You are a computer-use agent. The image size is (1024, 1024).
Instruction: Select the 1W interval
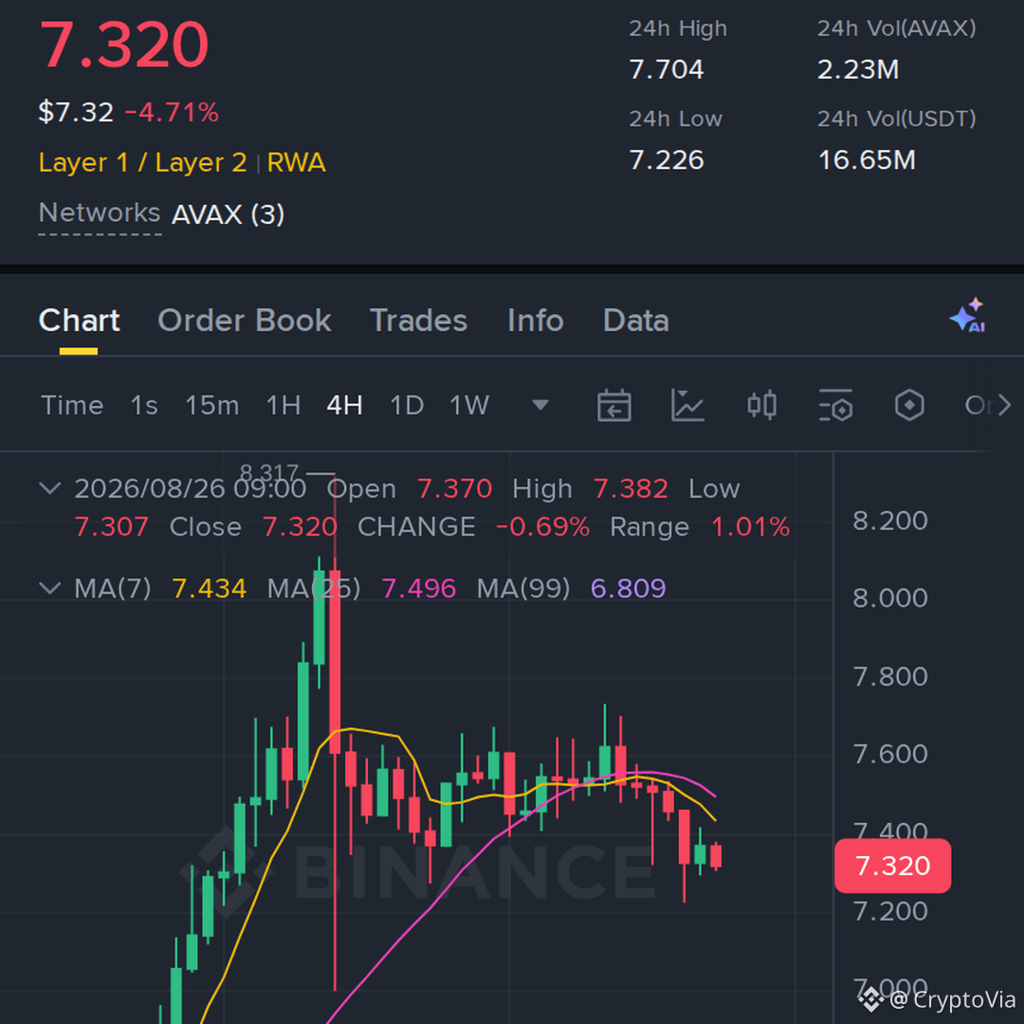point(469,406)
